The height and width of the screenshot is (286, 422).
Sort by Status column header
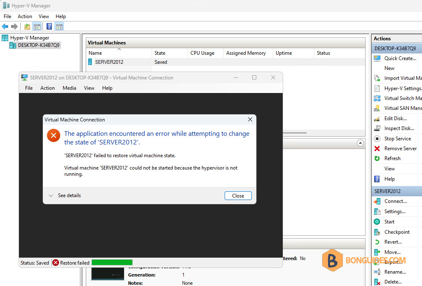pyautogui.click(x=340, y=53)
